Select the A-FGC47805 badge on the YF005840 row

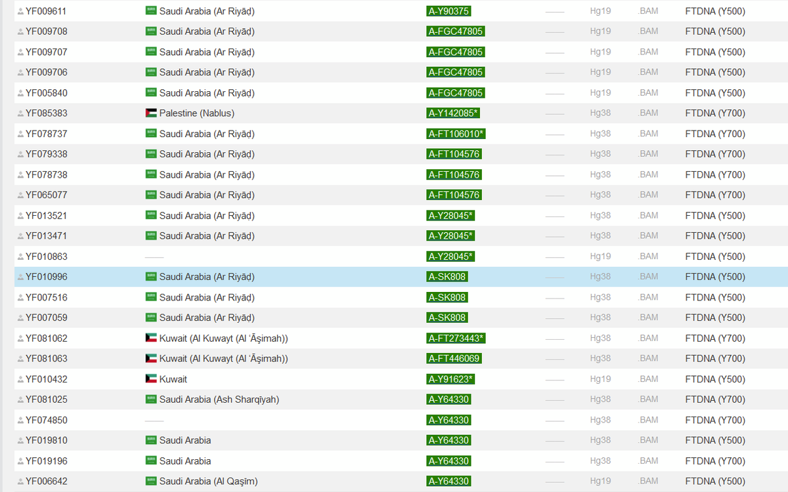[456, 92]
